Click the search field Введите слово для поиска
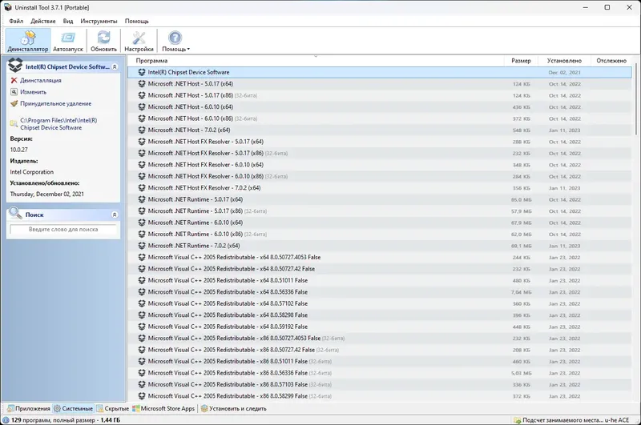Viewport: 641px width, 425px height. (63, 230)
